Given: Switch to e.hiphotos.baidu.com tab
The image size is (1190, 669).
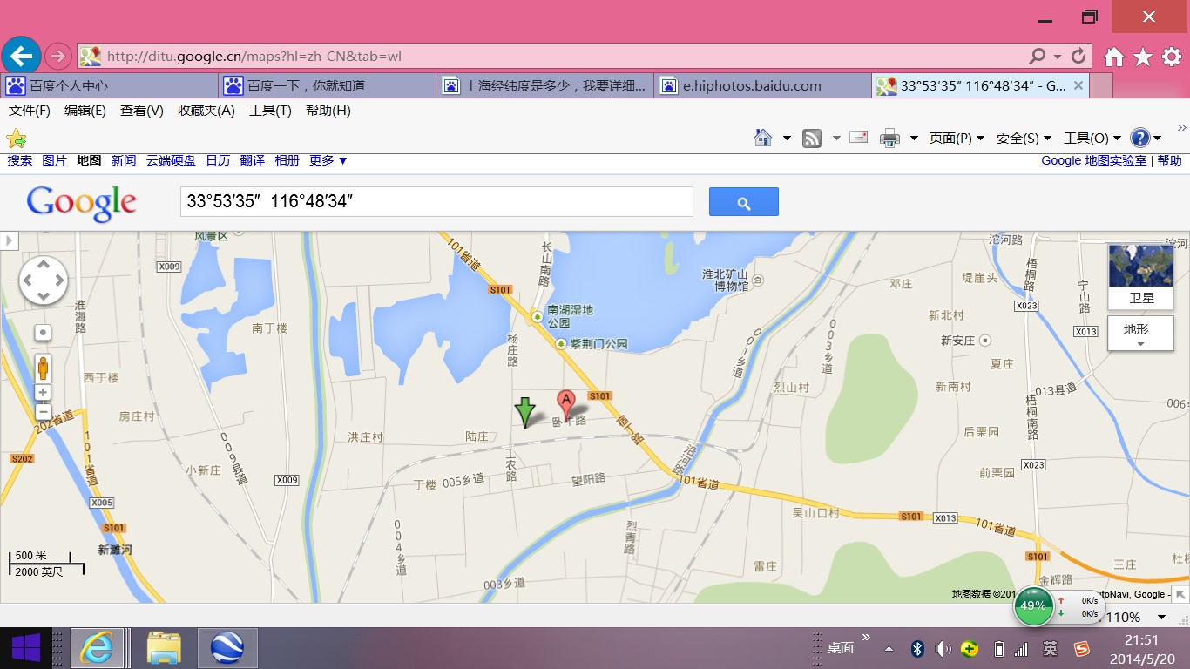Looking at the screenshot, I should [x=762, y=85].
